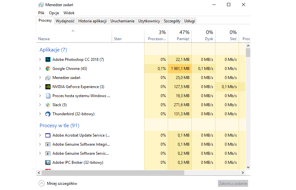
Task: Expand Adobe Photoshop CC 2018 process group
Action: pos(40,60)
